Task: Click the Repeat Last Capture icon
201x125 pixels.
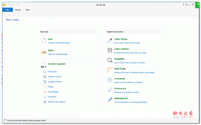Action: pyautogui.click(x=45, y=102)
